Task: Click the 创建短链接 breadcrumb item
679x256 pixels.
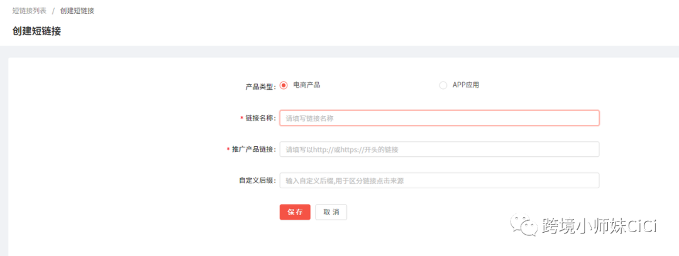Action: point(77,11)
